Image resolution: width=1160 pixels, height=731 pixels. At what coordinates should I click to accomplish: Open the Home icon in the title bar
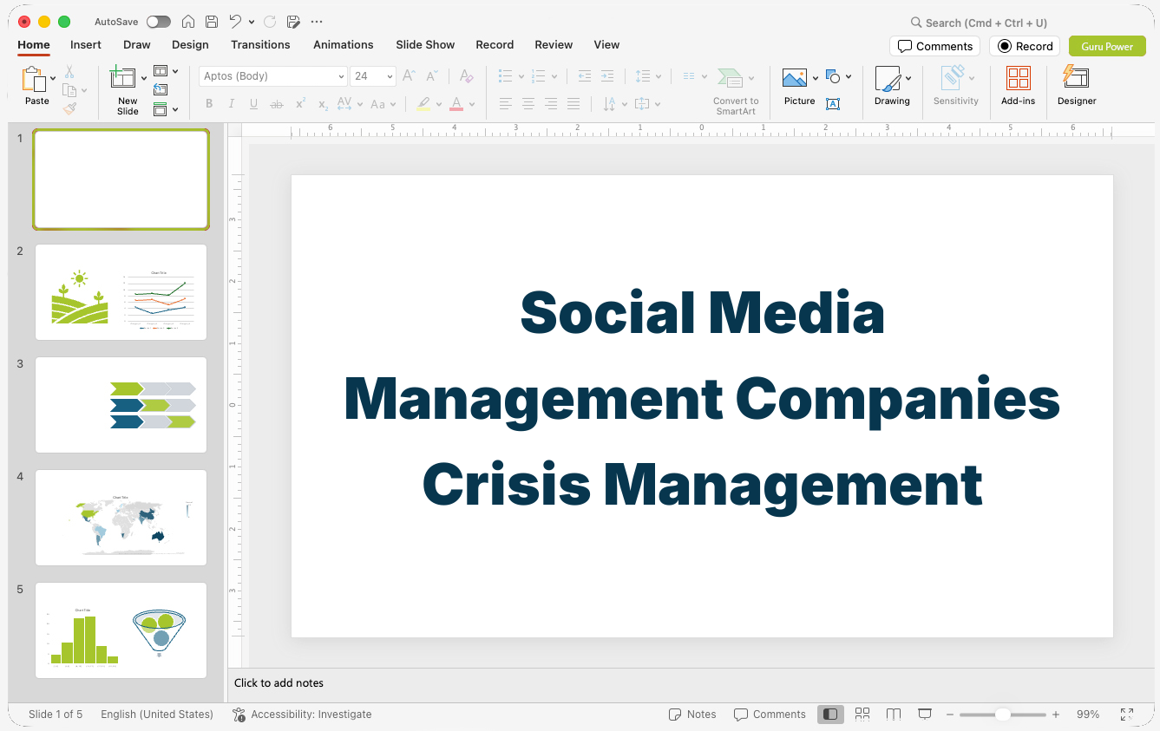188,22
